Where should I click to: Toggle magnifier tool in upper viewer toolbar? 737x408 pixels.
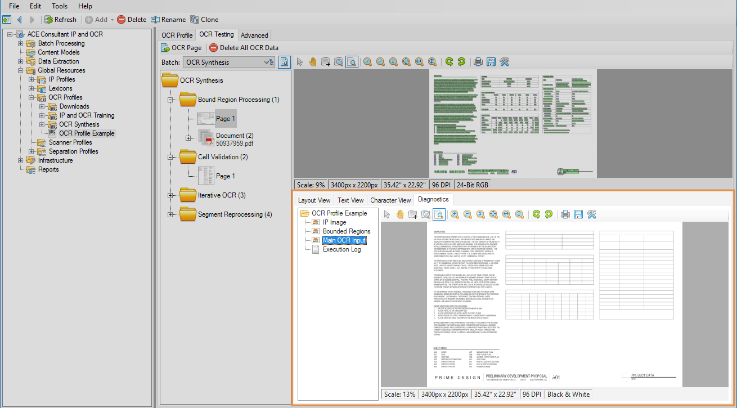[351, 62]
